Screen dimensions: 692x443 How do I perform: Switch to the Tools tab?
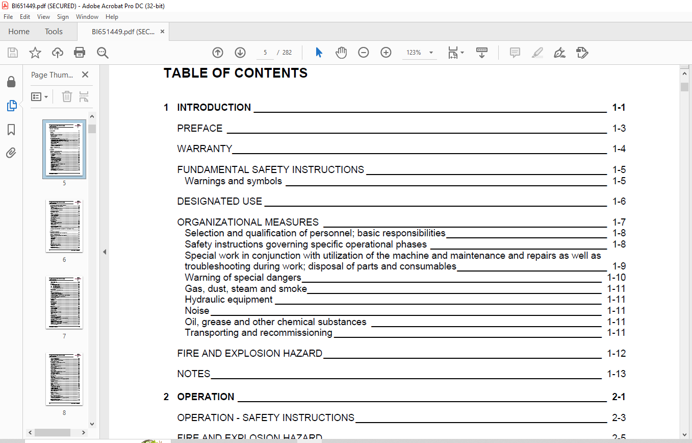pyautogui.click(x=54, y=32)
